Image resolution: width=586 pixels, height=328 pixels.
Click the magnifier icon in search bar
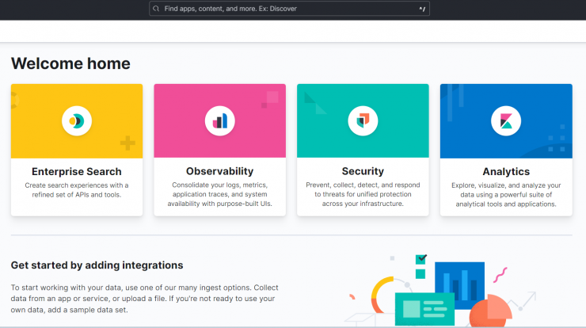click(x=156, y=9)
